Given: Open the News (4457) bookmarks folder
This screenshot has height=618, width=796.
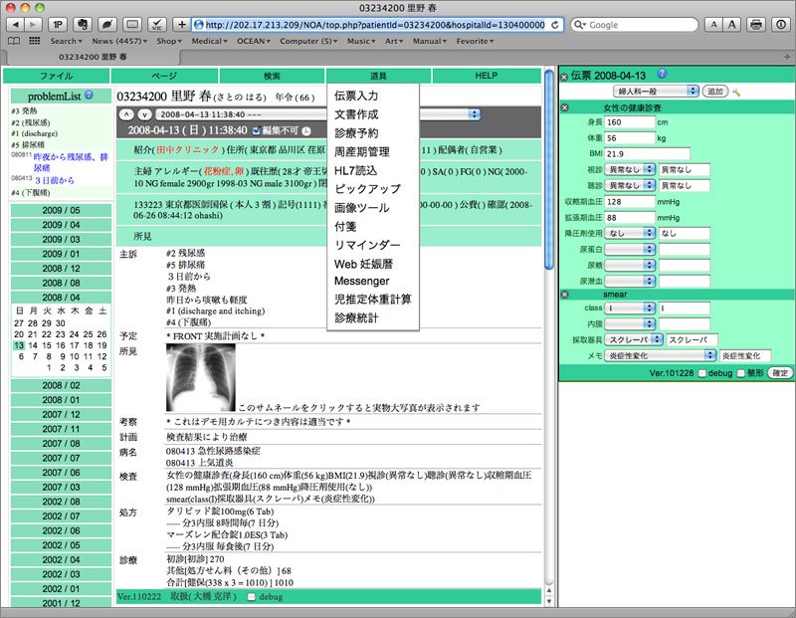Looking at the screenshot, I should click(x=119, y=41).
